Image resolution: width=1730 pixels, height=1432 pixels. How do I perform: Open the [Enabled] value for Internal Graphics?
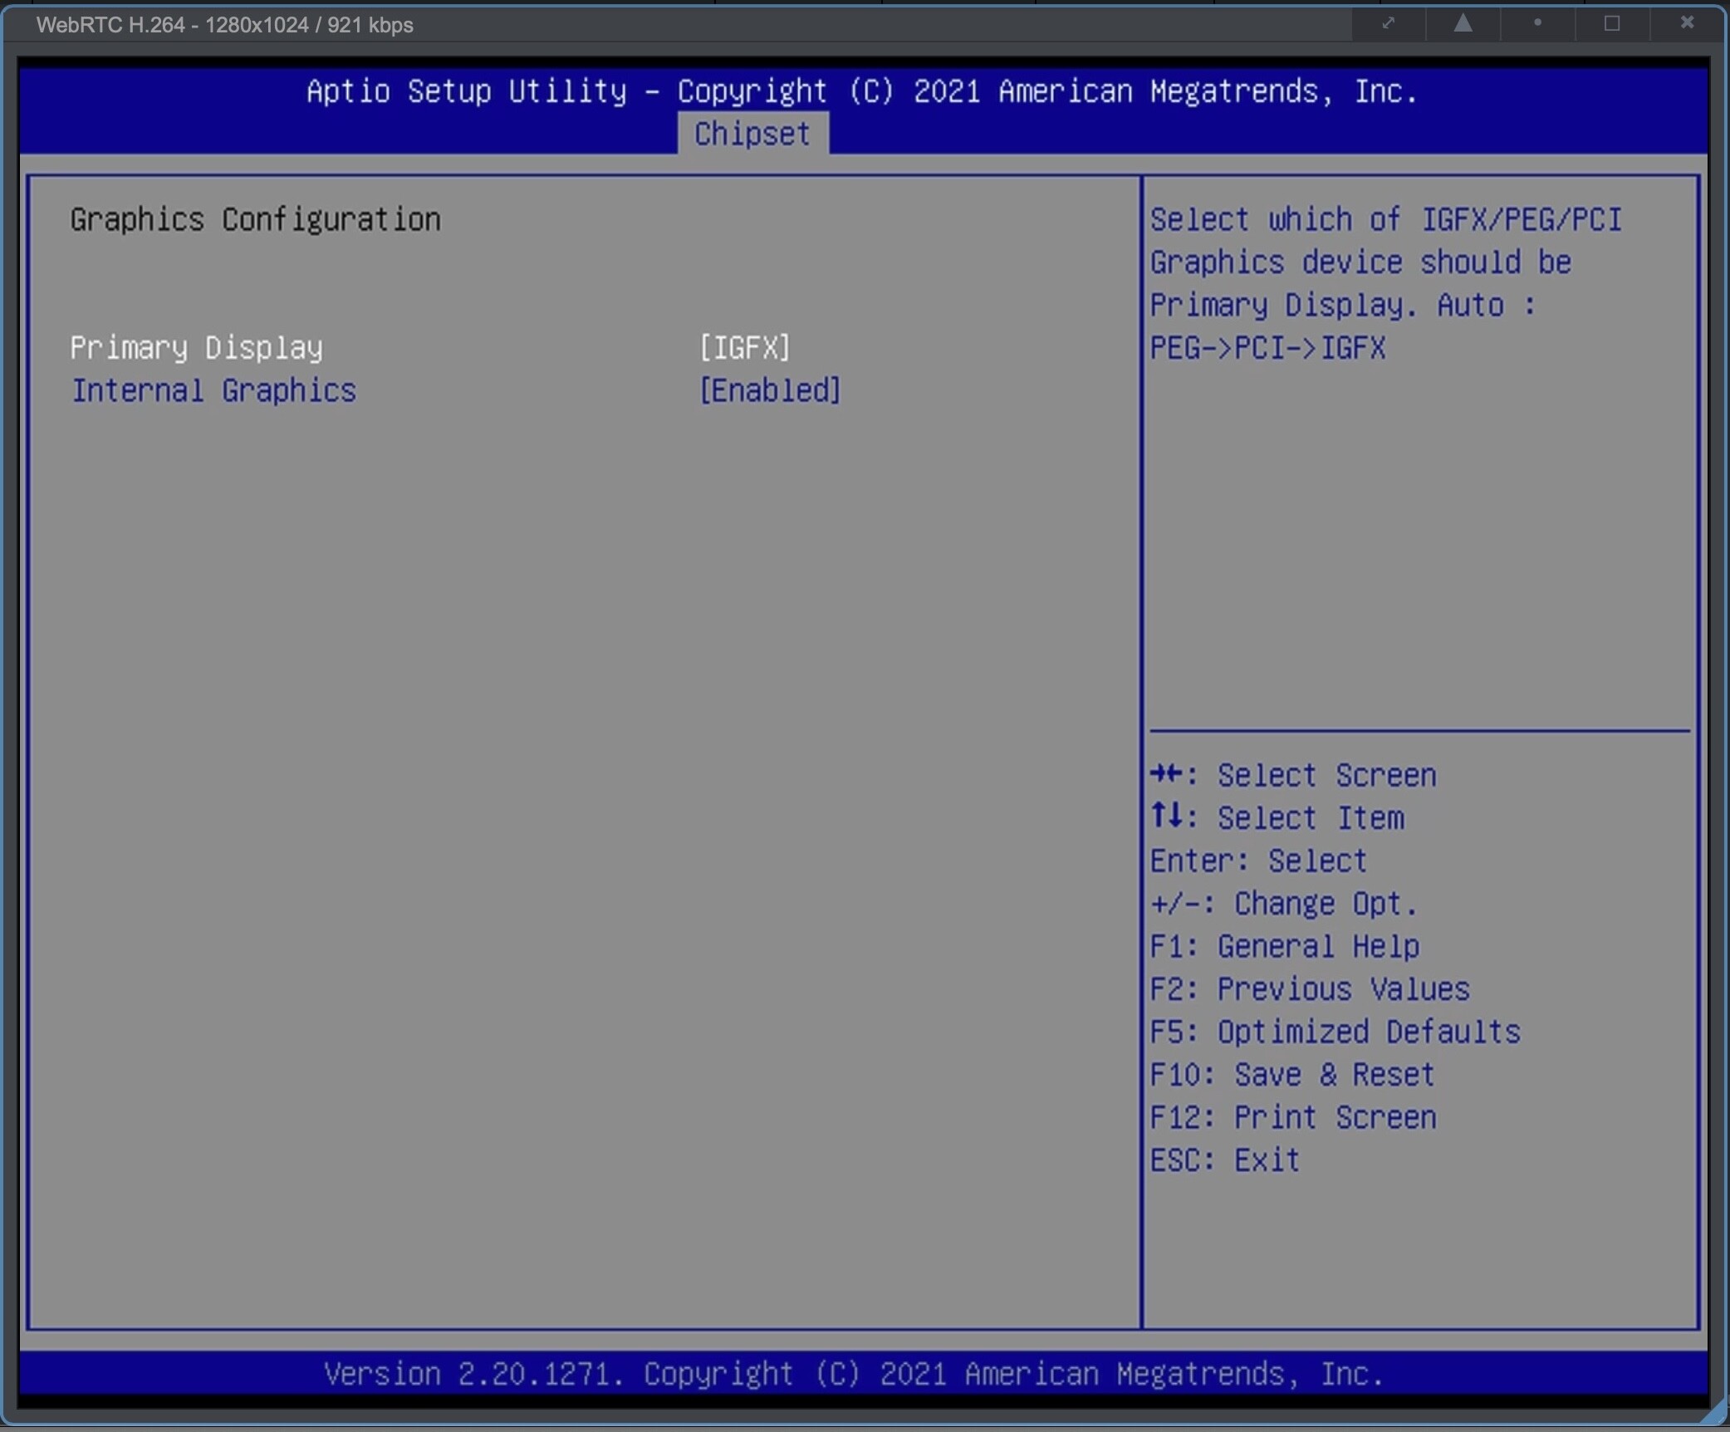(x=770, y=390)
